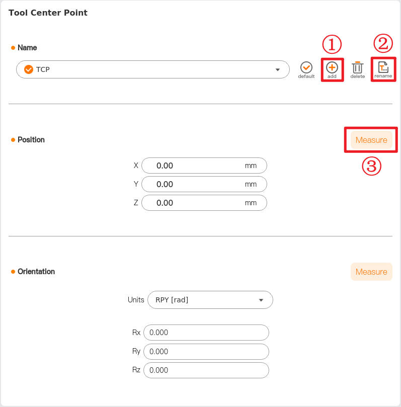Select the Ry orientation field
This screenshot has width=401, height=407.
(x=206, y=351)
